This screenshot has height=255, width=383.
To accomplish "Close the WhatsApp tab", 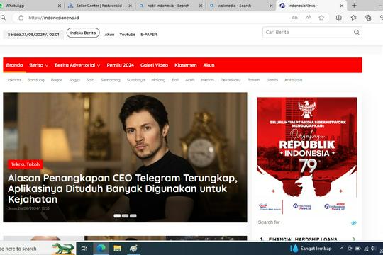I will tap(60, 6).
